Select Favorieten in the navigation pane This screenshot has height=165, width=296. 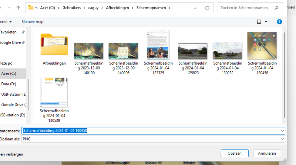click(8, 32)
